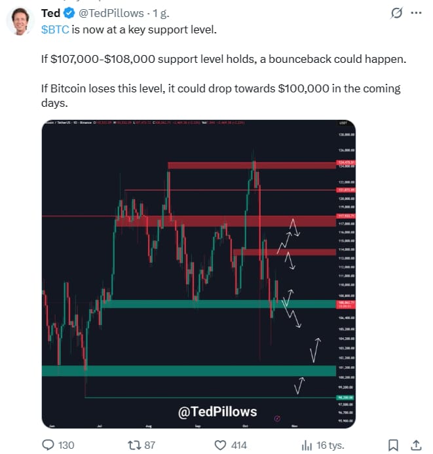
Task: Click the @TedPillows handle in the header
Action: click(113, 13)
